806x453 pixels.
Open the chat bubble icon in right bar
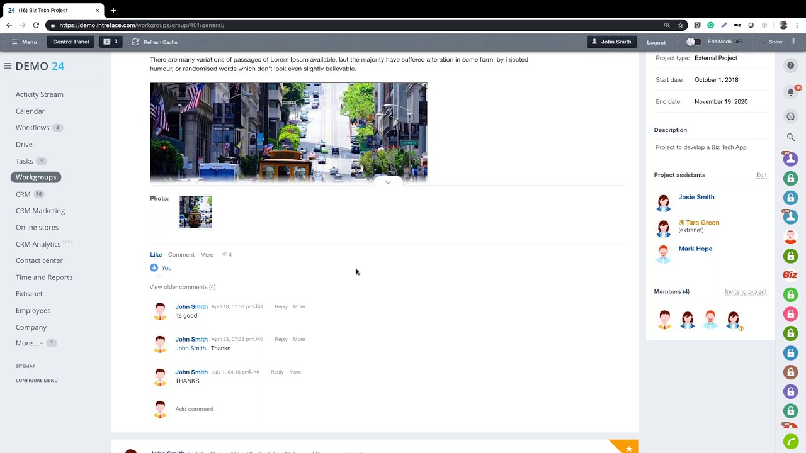click(x=791, y=116)
